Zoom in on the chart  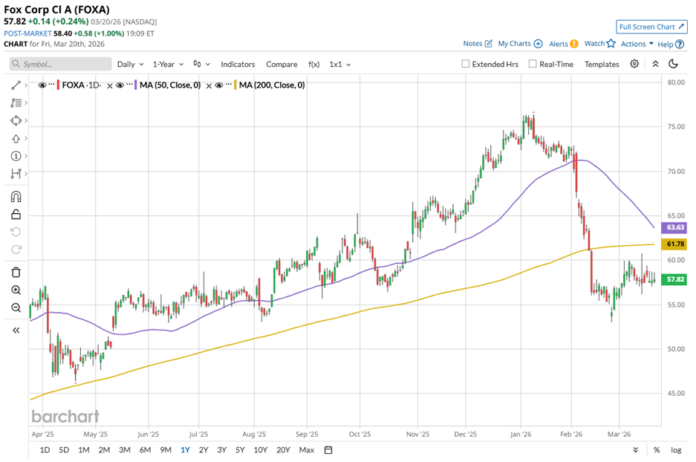click(16, 290)
